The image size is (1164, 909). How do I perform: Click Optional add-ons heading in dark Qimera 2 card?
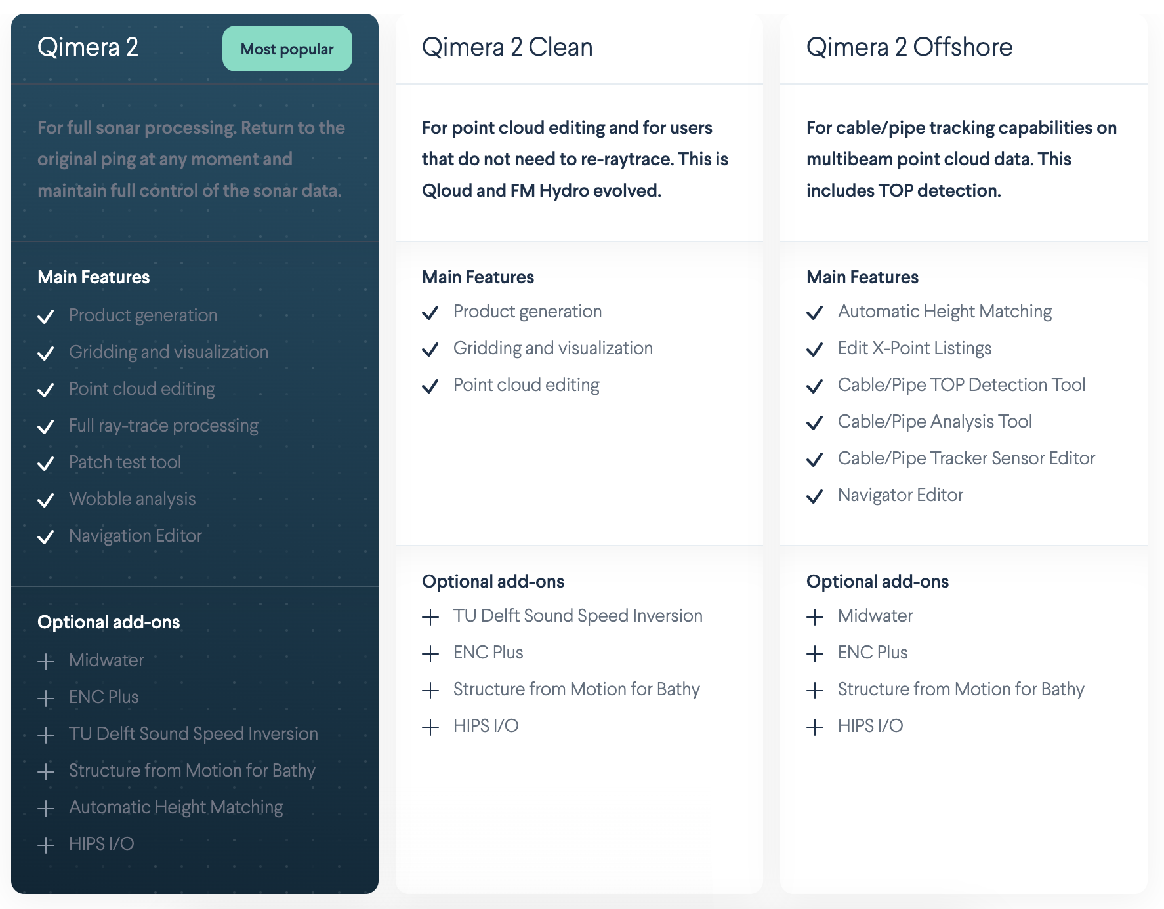click(109, 622)
